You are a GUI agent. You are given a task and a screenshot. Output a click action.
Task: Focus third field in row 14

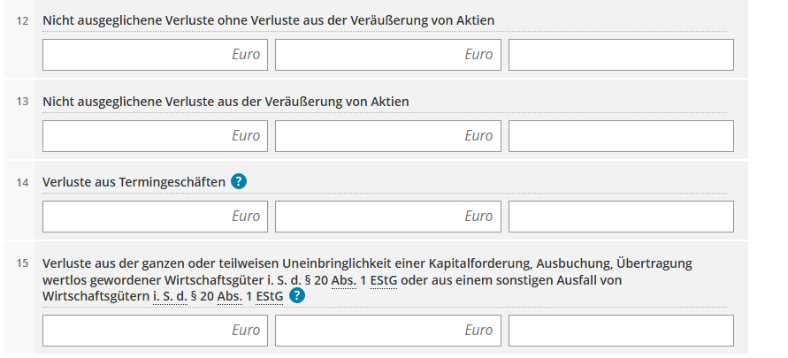(x=621, y=217)
